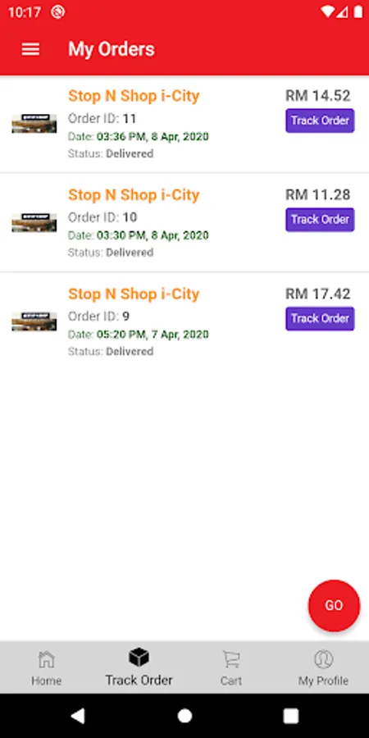Select Stop N Shop i-City title of order 11
The width and height of the screenshot is (369, 738).
pos(134,96)
